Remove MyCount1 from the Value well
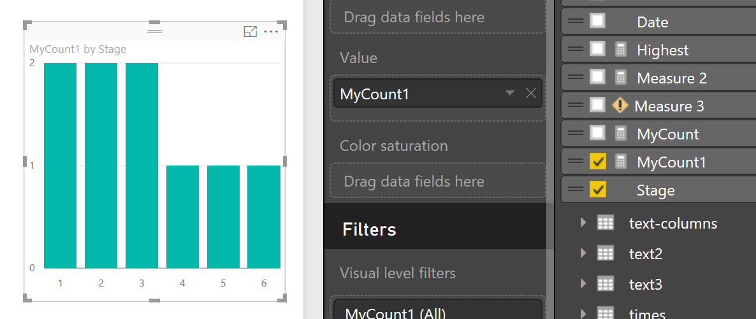 pyautogui.click(x=531, y=94)
